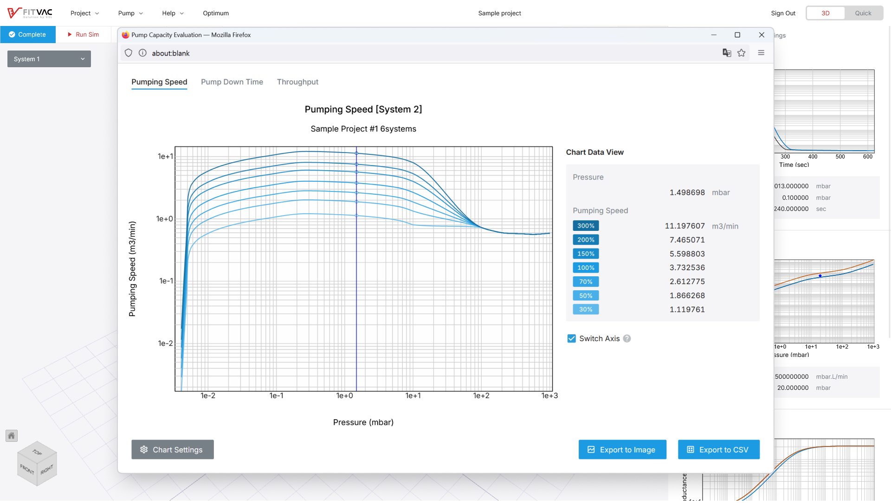Click the 200% speed value 7.465071
Screen dimensions: 891x503
687,240
